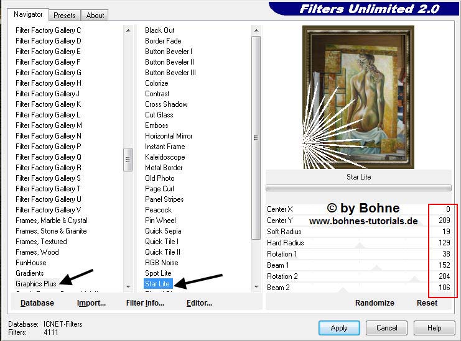461x341 pixels.
Task: Click Randomize to shuffle filter settings
Action: (375, 303)
